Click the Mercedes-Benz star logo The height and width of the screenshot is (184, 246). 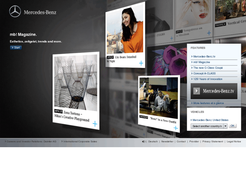click(x=15, y=11)
